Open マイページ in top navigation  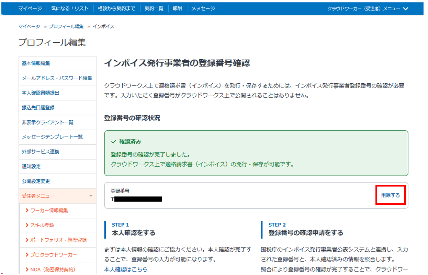point(30,9)
